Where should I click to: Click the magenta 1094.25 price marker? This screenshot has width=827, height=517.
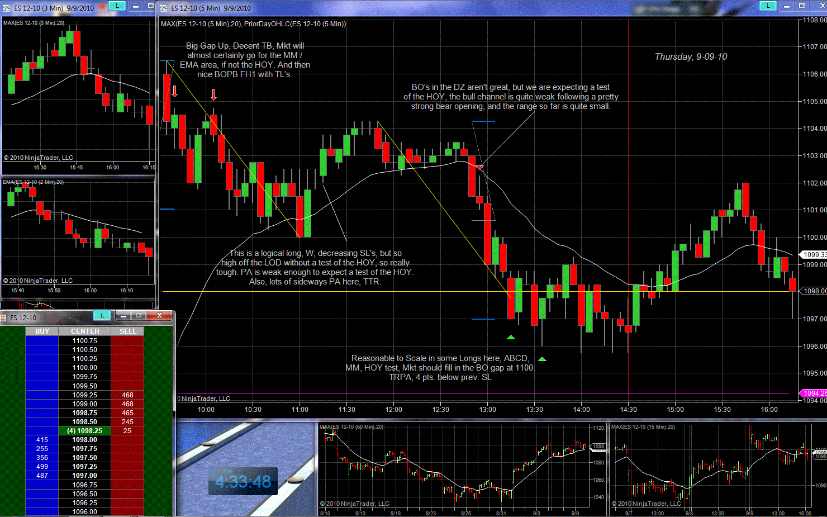point(814,393)
